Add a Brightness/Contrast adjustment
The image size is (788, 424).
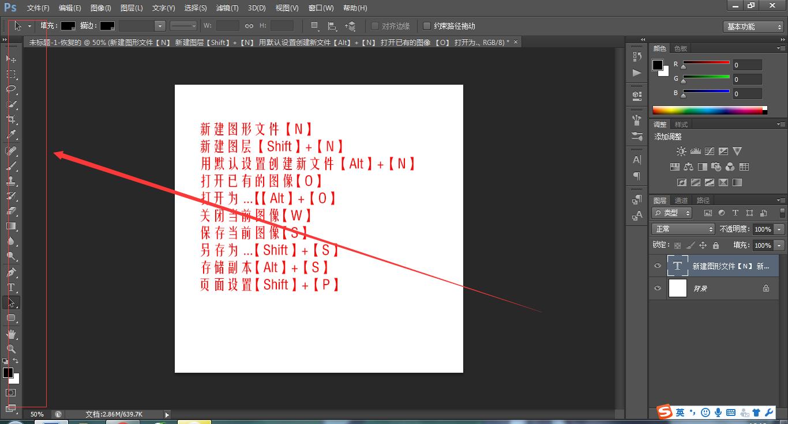coord(681,152)
